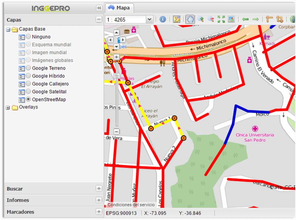Choose Google Terreno as base layer

pos(28,68)
